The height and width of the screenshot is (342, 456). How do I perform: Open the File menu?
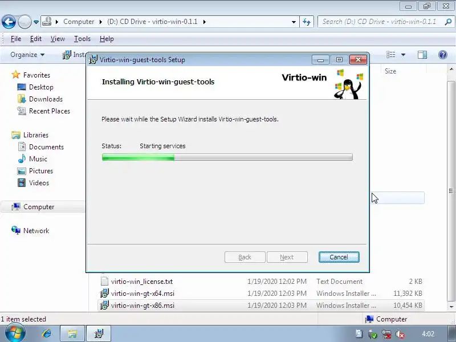16,39
